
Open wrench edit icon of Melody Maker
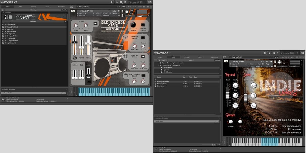[226, 61]
